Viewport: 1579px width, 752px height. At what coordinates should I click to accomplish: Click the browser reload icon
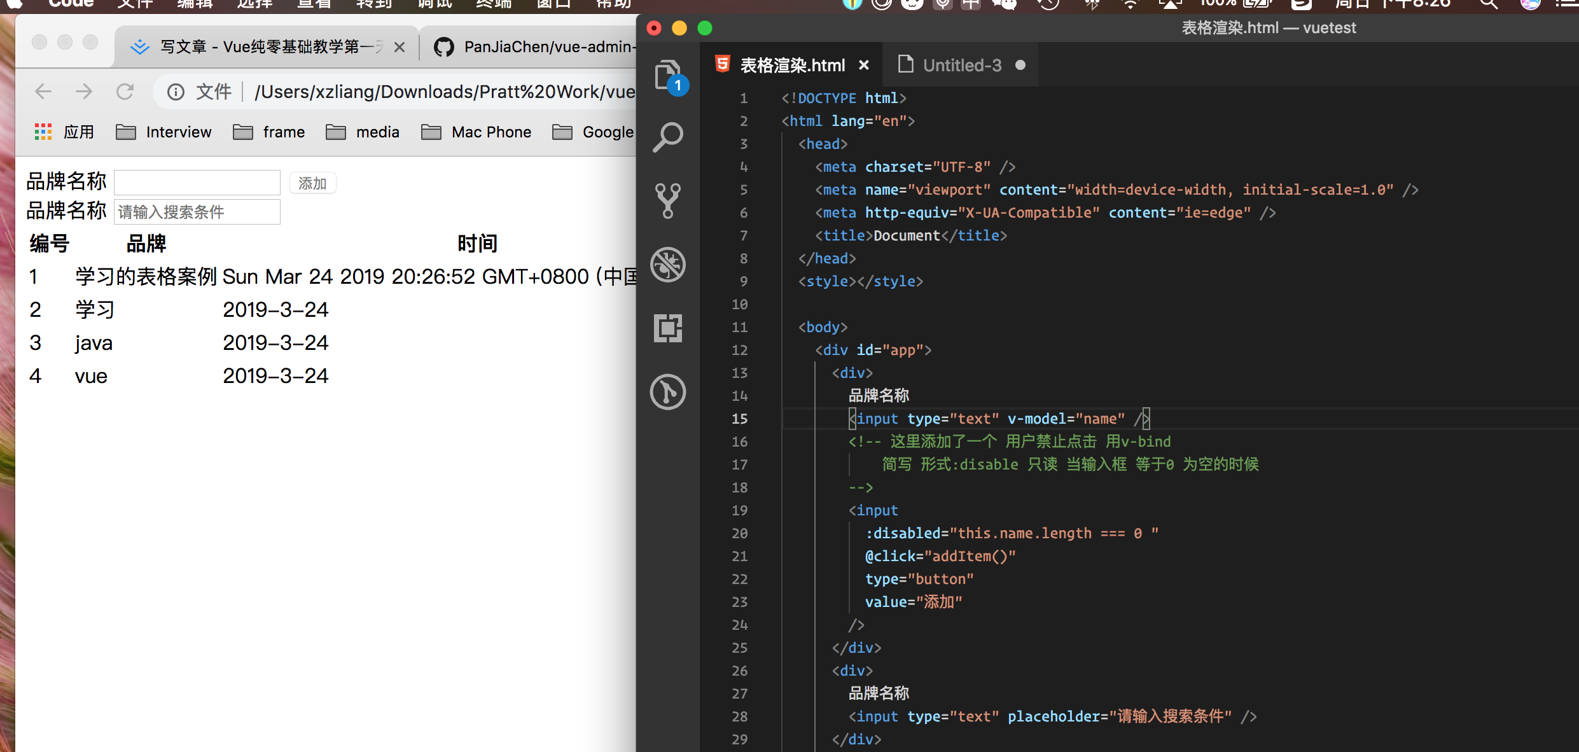tap(125, 92)
